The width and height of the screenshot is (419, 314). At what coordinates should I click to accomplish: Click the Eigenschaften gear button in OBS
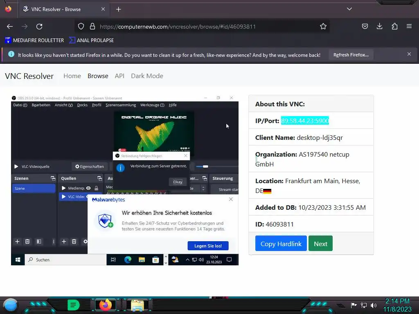[90, 166]
